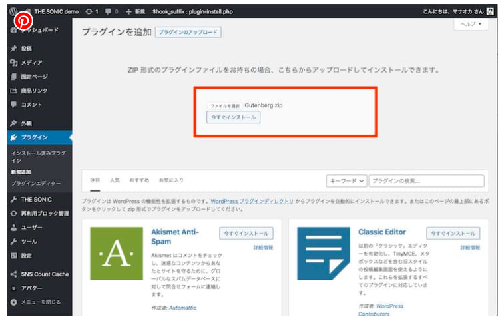The image size is (504, 333).
Task: Click the icon beside 再利用ブロック管理
Action: (x=13, y=213)
